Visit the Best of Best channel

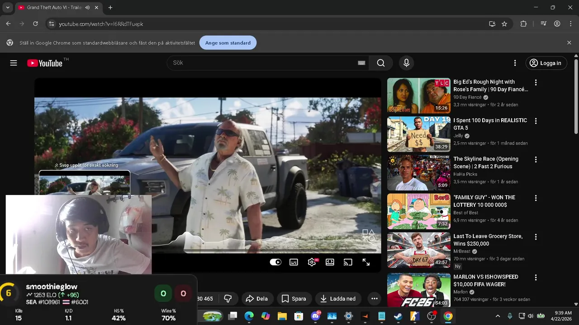click(466, 213)
